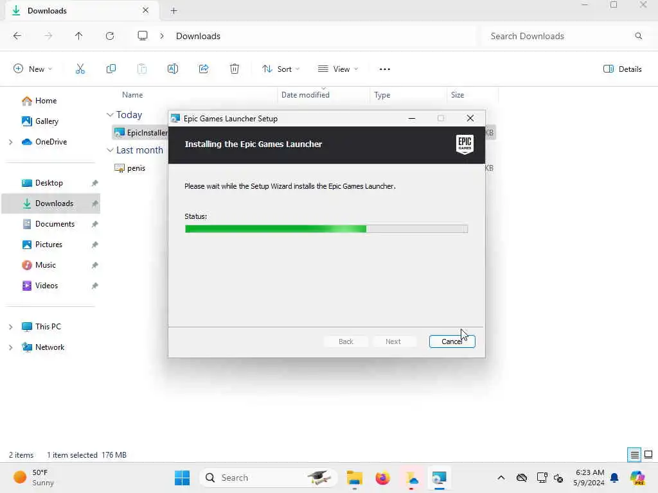Open the Sort dropdown menu
Screen dimensions: 658x493
pyautogui.click(x=281, y=69)
